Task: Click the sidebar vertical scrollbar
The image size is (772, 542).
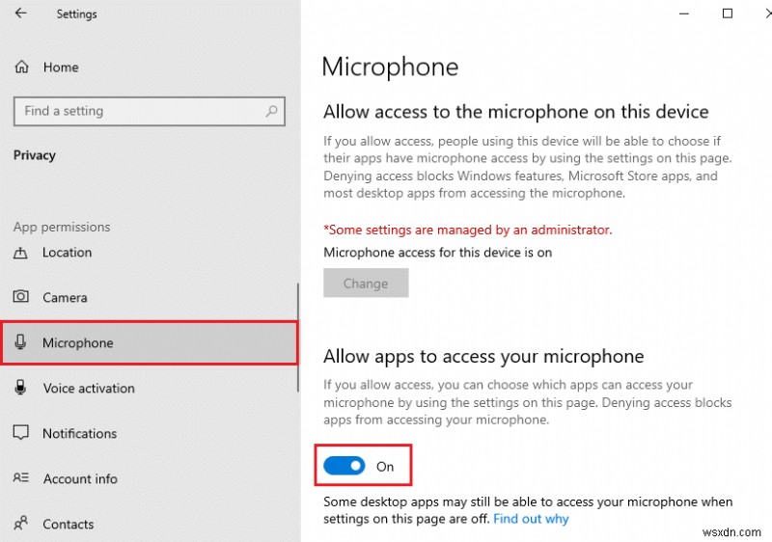Action: (x=298, y=338)
